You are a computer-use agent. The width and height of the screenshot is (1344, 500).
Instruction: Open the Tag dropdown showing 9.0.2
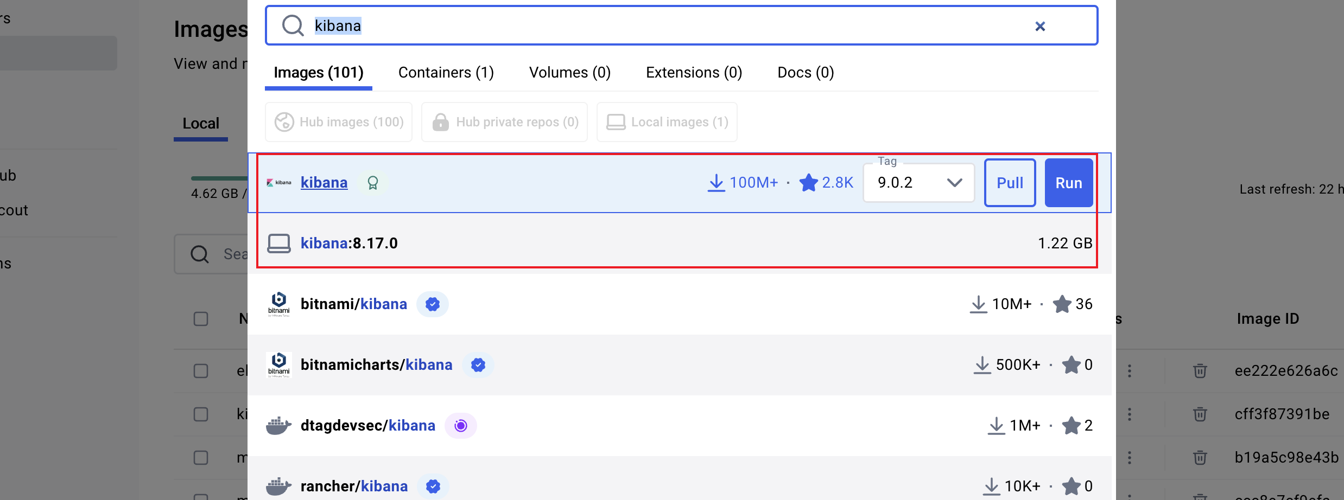919,183
